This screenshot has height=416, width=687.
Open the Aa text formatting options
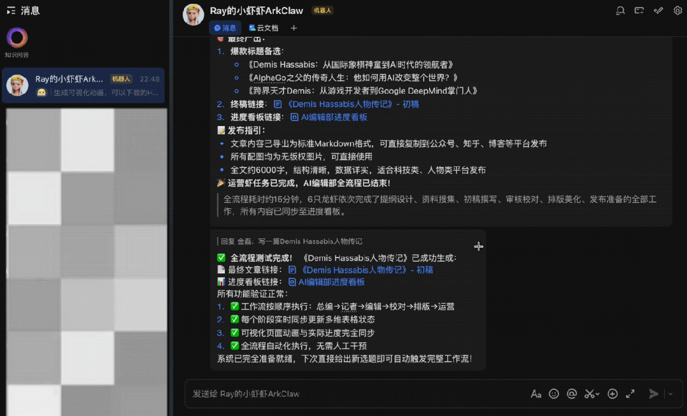coord(536,394)
